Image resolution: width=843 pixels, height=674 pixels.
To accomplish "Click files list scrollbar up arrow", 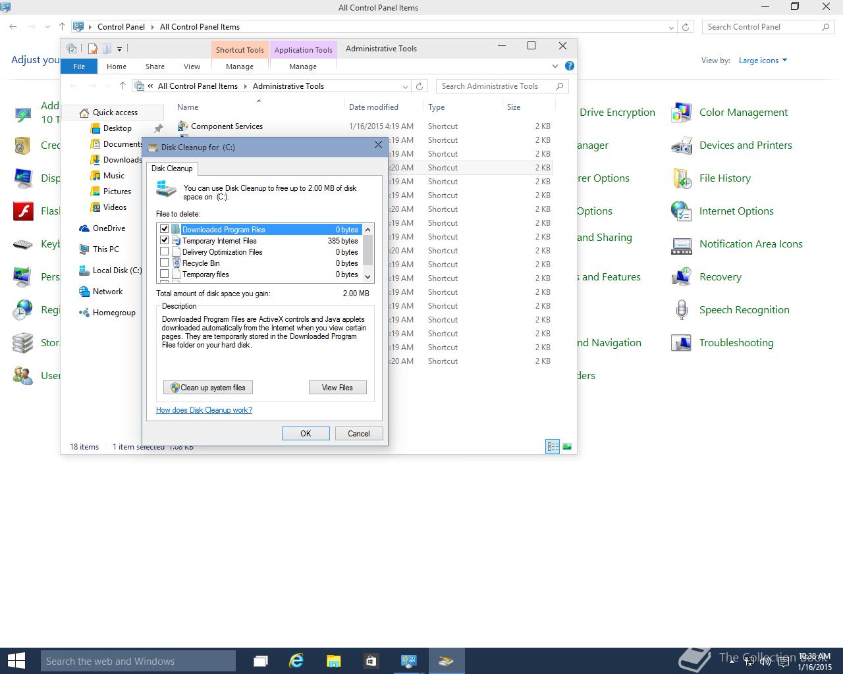I will 368,229.
